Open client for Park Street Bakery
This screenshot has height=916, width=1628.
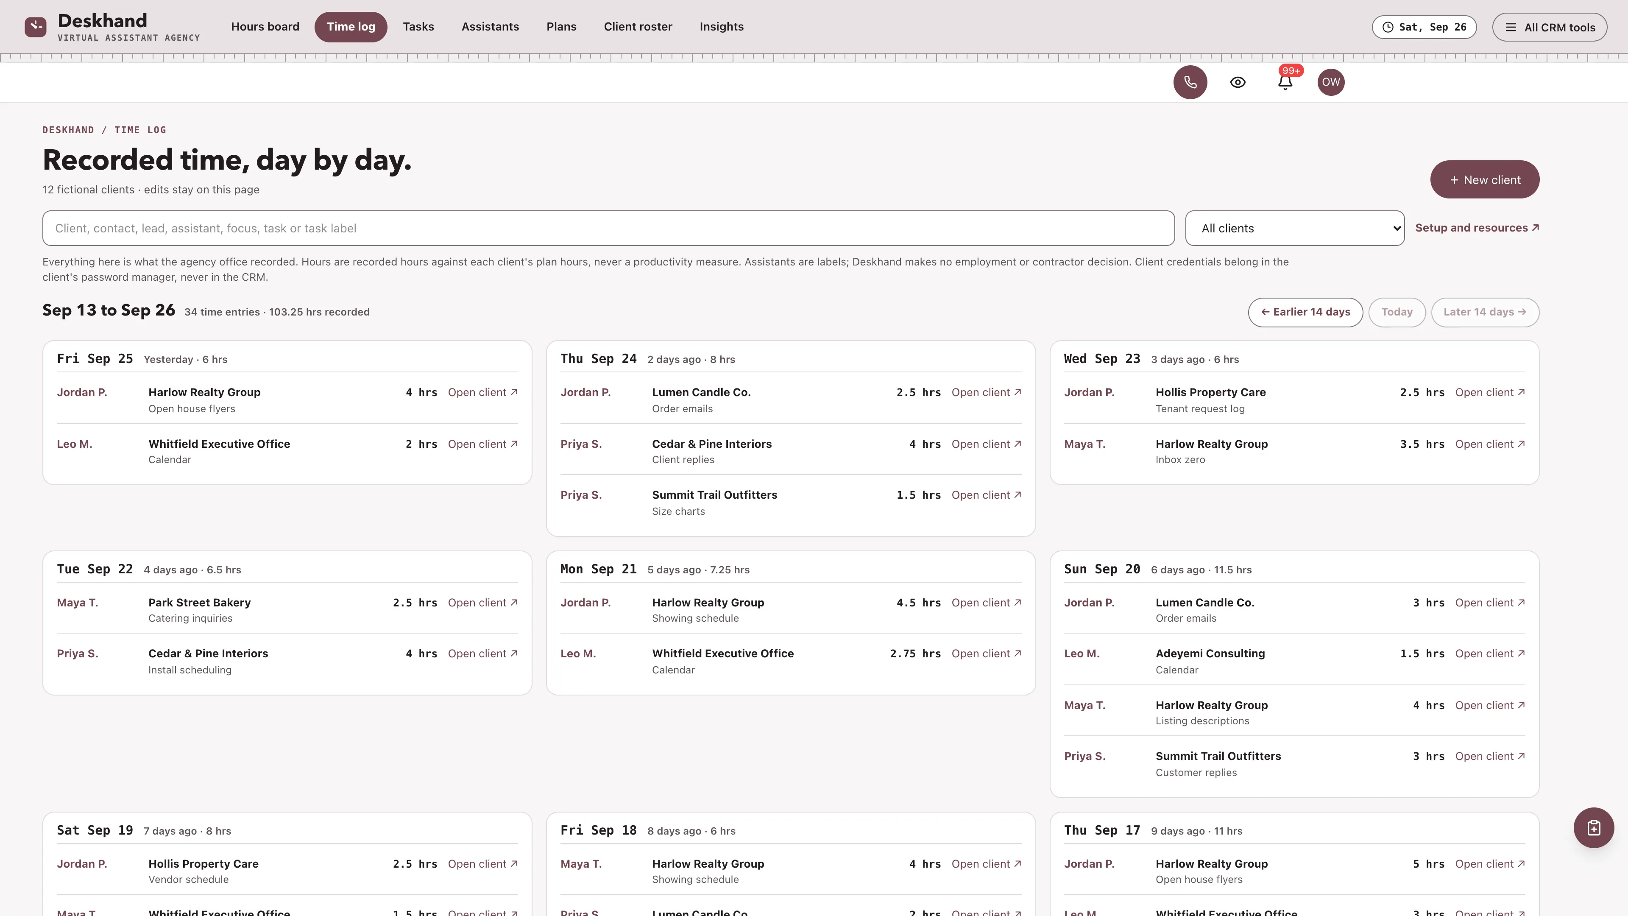[x=482, y=603]
